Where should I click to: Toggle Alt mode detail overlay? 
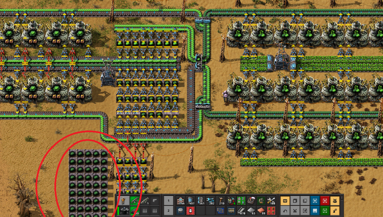[285, 201]
